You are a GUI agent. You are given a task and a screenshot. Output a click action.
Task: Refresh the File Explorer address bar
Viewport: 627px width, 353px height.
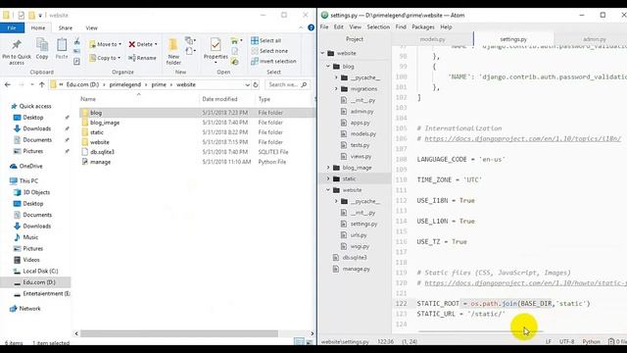256,85
